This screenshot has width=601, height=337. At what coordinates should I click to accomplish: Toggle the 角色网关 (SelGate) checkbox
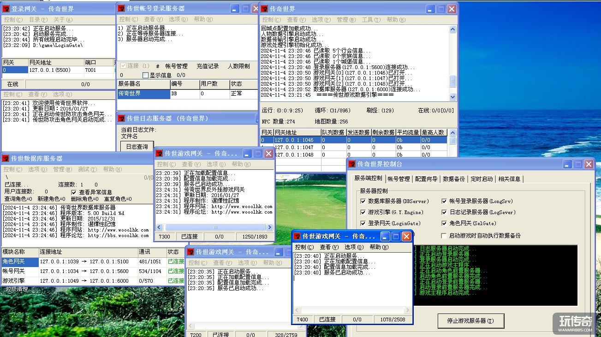click(444, 223)
